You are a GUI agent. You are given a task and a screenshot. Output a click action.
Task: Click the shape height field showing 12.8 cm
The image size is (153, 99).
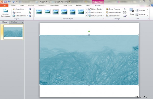[143, 10]
